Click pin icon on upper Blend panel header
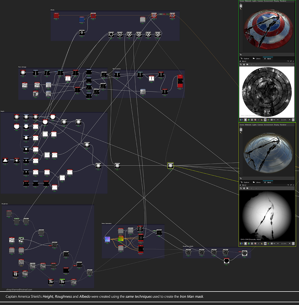 click(x=288, y=61)
